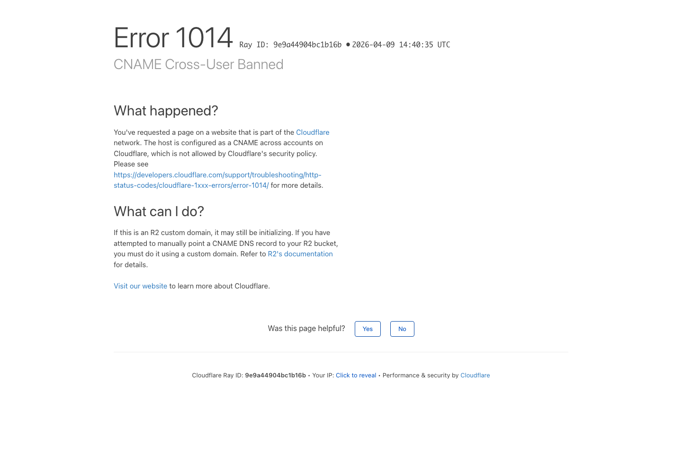Click the bullet dot before the timestamp
Viewport: 682px width, 454px height.
pyautogui.click(x=348, y=44)
